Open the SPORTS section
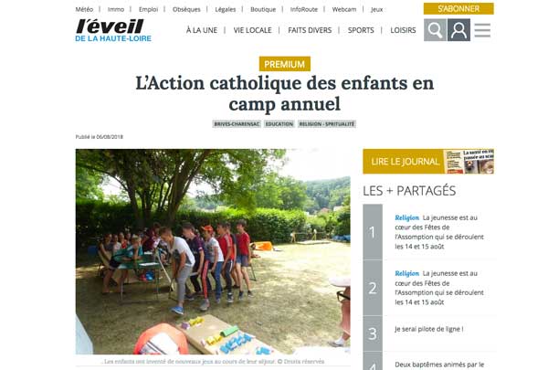 (x=361, y=30)
